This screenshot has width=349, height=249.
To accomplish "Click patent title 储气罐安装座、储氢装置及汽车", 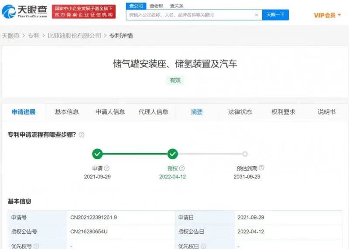I will click(175, 64).
